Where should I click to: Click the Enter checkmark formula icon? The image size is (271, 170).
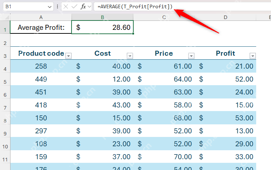74,7
